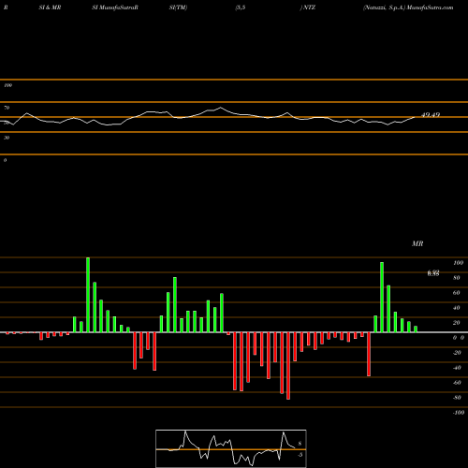The width and height of the screenshot is (468, 468).
Task: Click the -100 MR axis label
Action: 459,413
